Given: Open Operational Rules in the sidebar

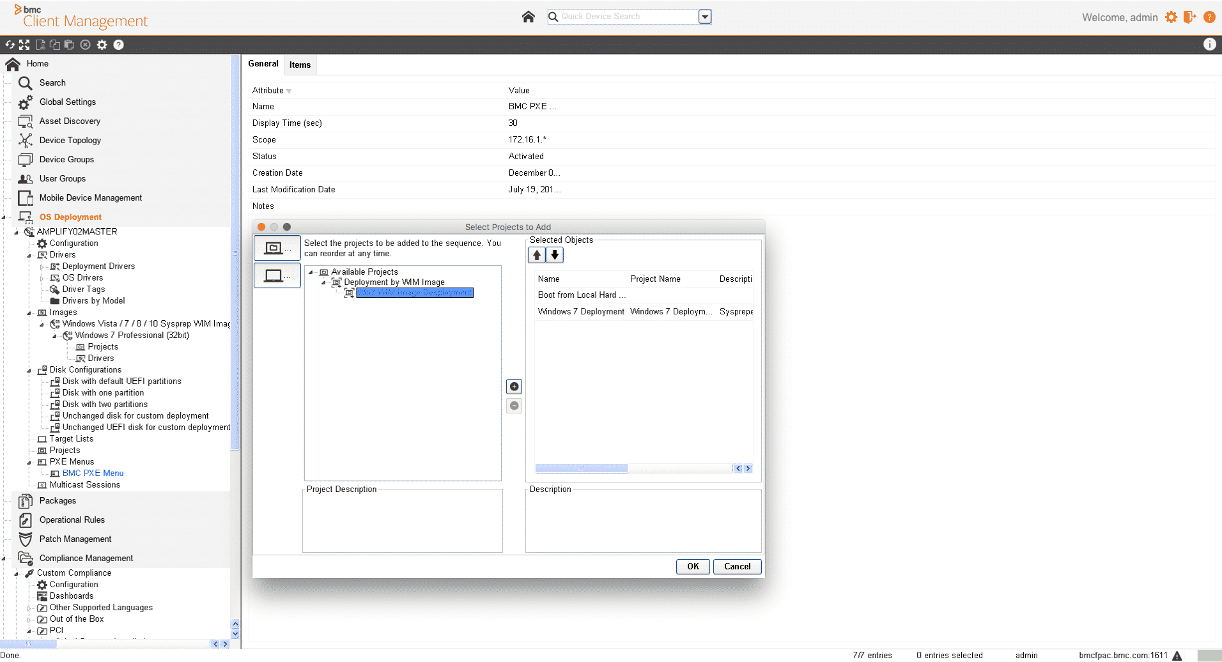Looking at the screenshot, I should (x=72, y=520).
